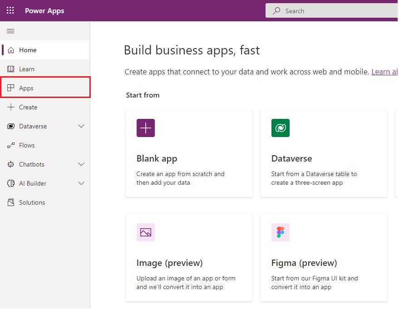Click the purple plus tile of Blank app
The width and height of the screenshot is (399, 309).
click(x=146, y=128)
